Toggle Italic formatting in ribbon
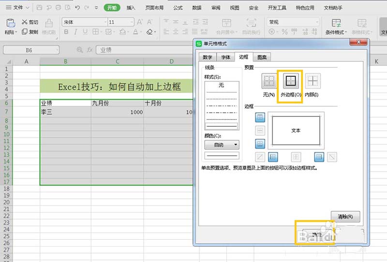 [75, 32]
